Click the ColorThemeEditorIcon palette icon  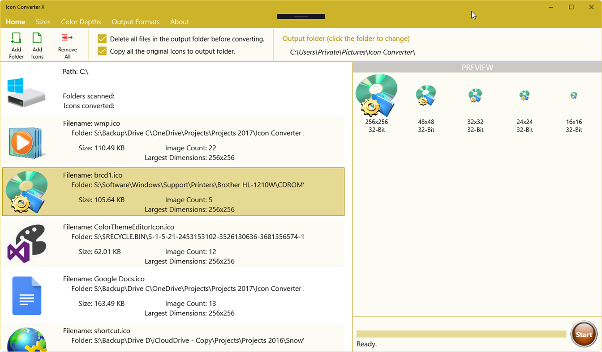pos(27,243)
